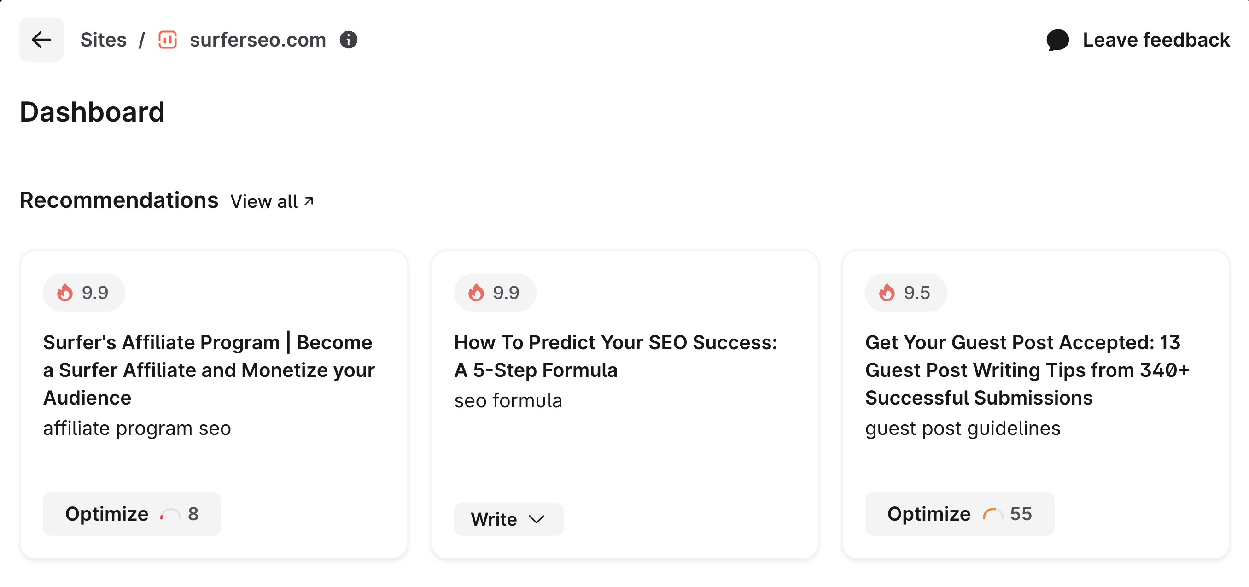The height and width of the screenshot is (587, 1249).
Task: Click the content score gauge showing 8
Action: tap(170, 514)
